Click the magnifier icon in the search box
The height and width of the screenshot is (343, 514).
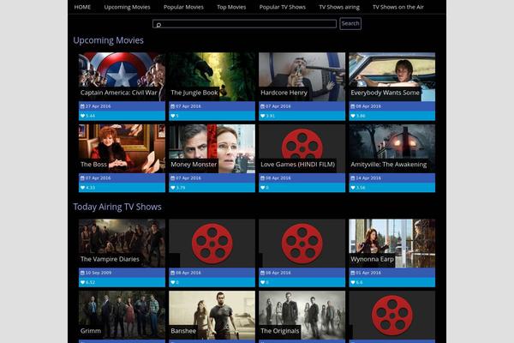coord(158,25)
